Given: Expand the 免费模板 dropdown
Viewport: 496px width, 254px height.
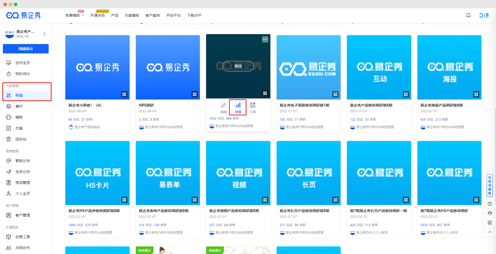Looking at the screenshot, I should (x=75, y=15).
